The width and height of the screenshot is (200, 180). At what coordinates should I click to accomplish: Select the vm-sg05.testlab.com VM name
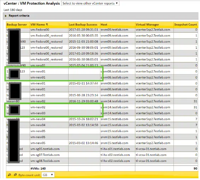pyautogui.click(x=45, y=149)
